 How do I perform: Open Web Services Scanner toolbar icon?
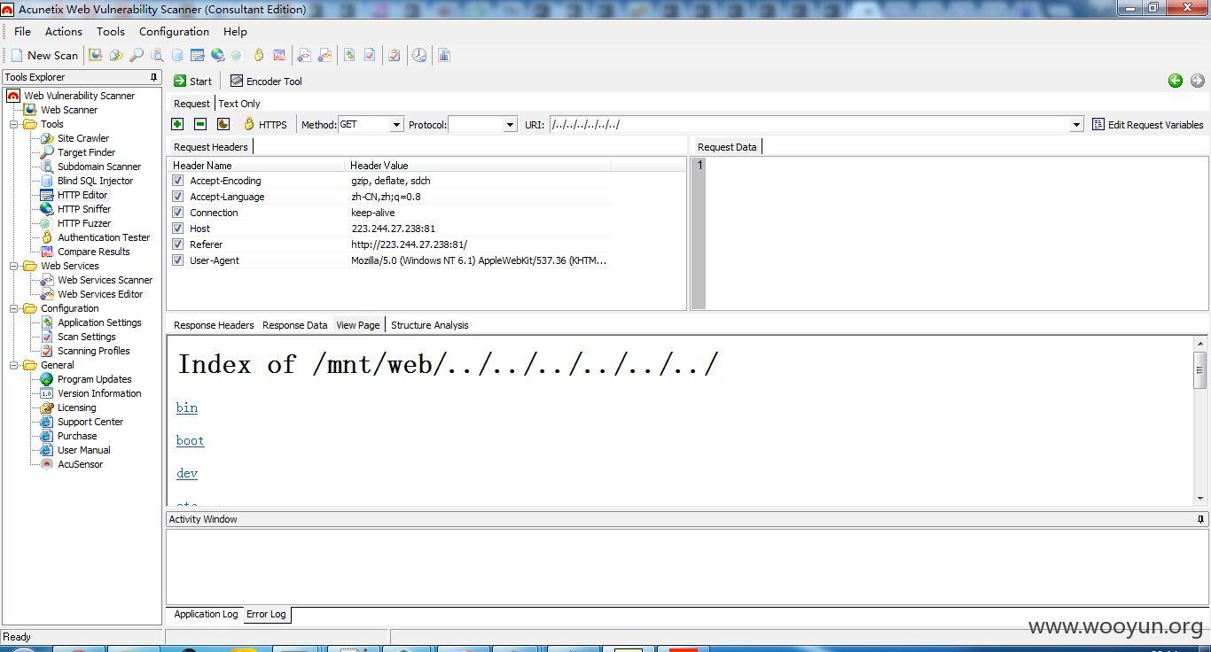click(x=304, y=55)
